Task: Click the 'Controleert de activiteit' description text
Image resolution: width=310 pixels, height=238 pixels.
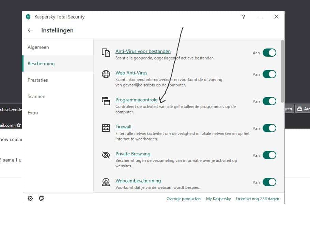Action: 175,109
